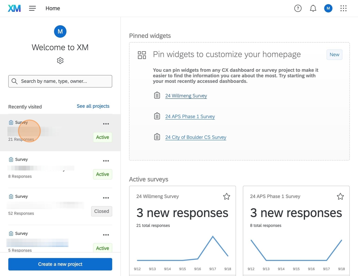The height and width of the screenshot is (276, 358).
Task: Open options menu for the 21 Responses survey
Action: (106, 124)
